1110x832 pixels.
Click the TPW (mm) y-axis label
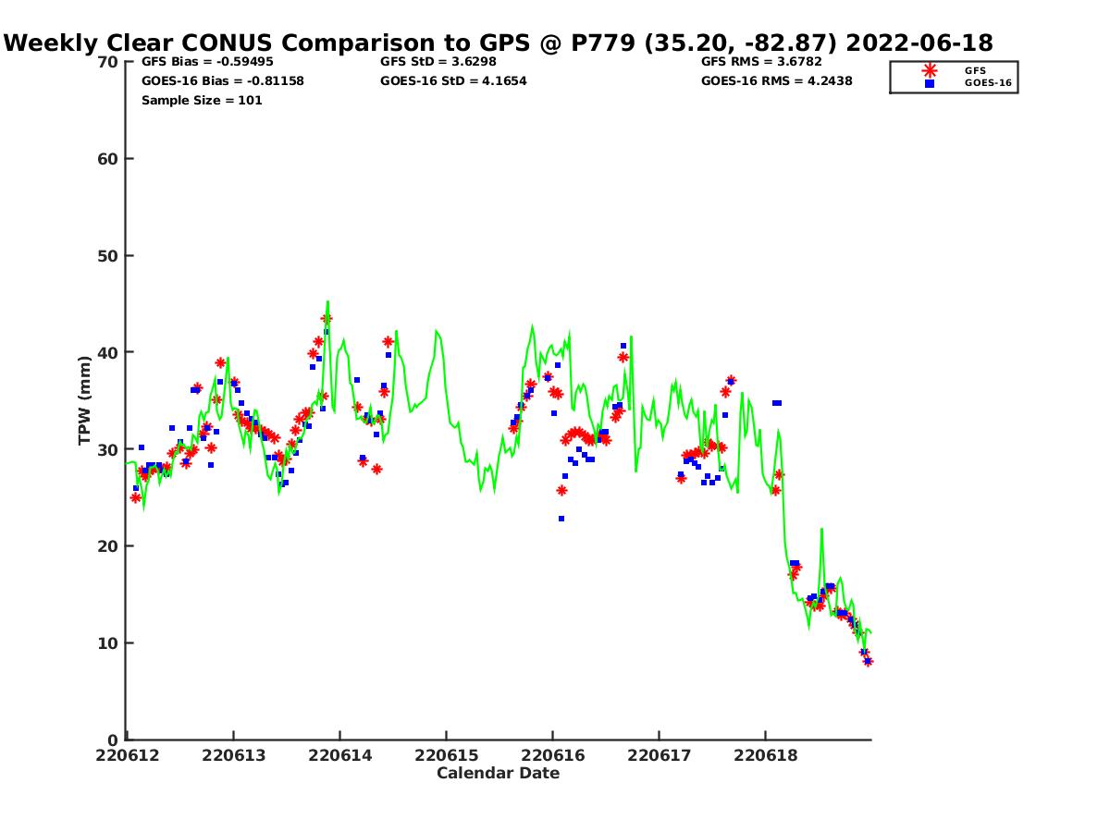click(x=85, y=400)
